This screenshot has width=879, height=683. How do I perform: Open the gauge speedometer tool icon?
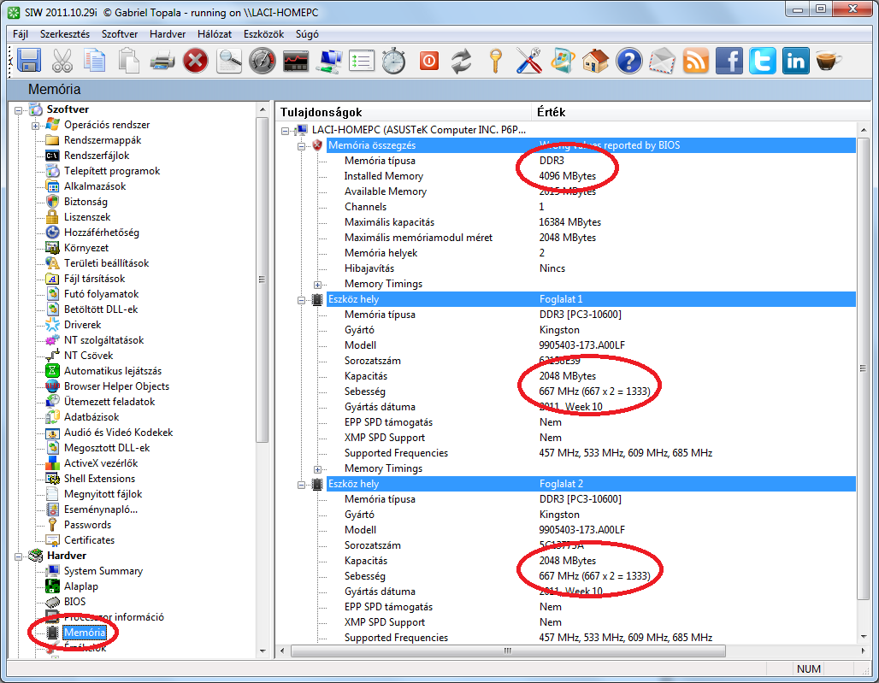263,61
